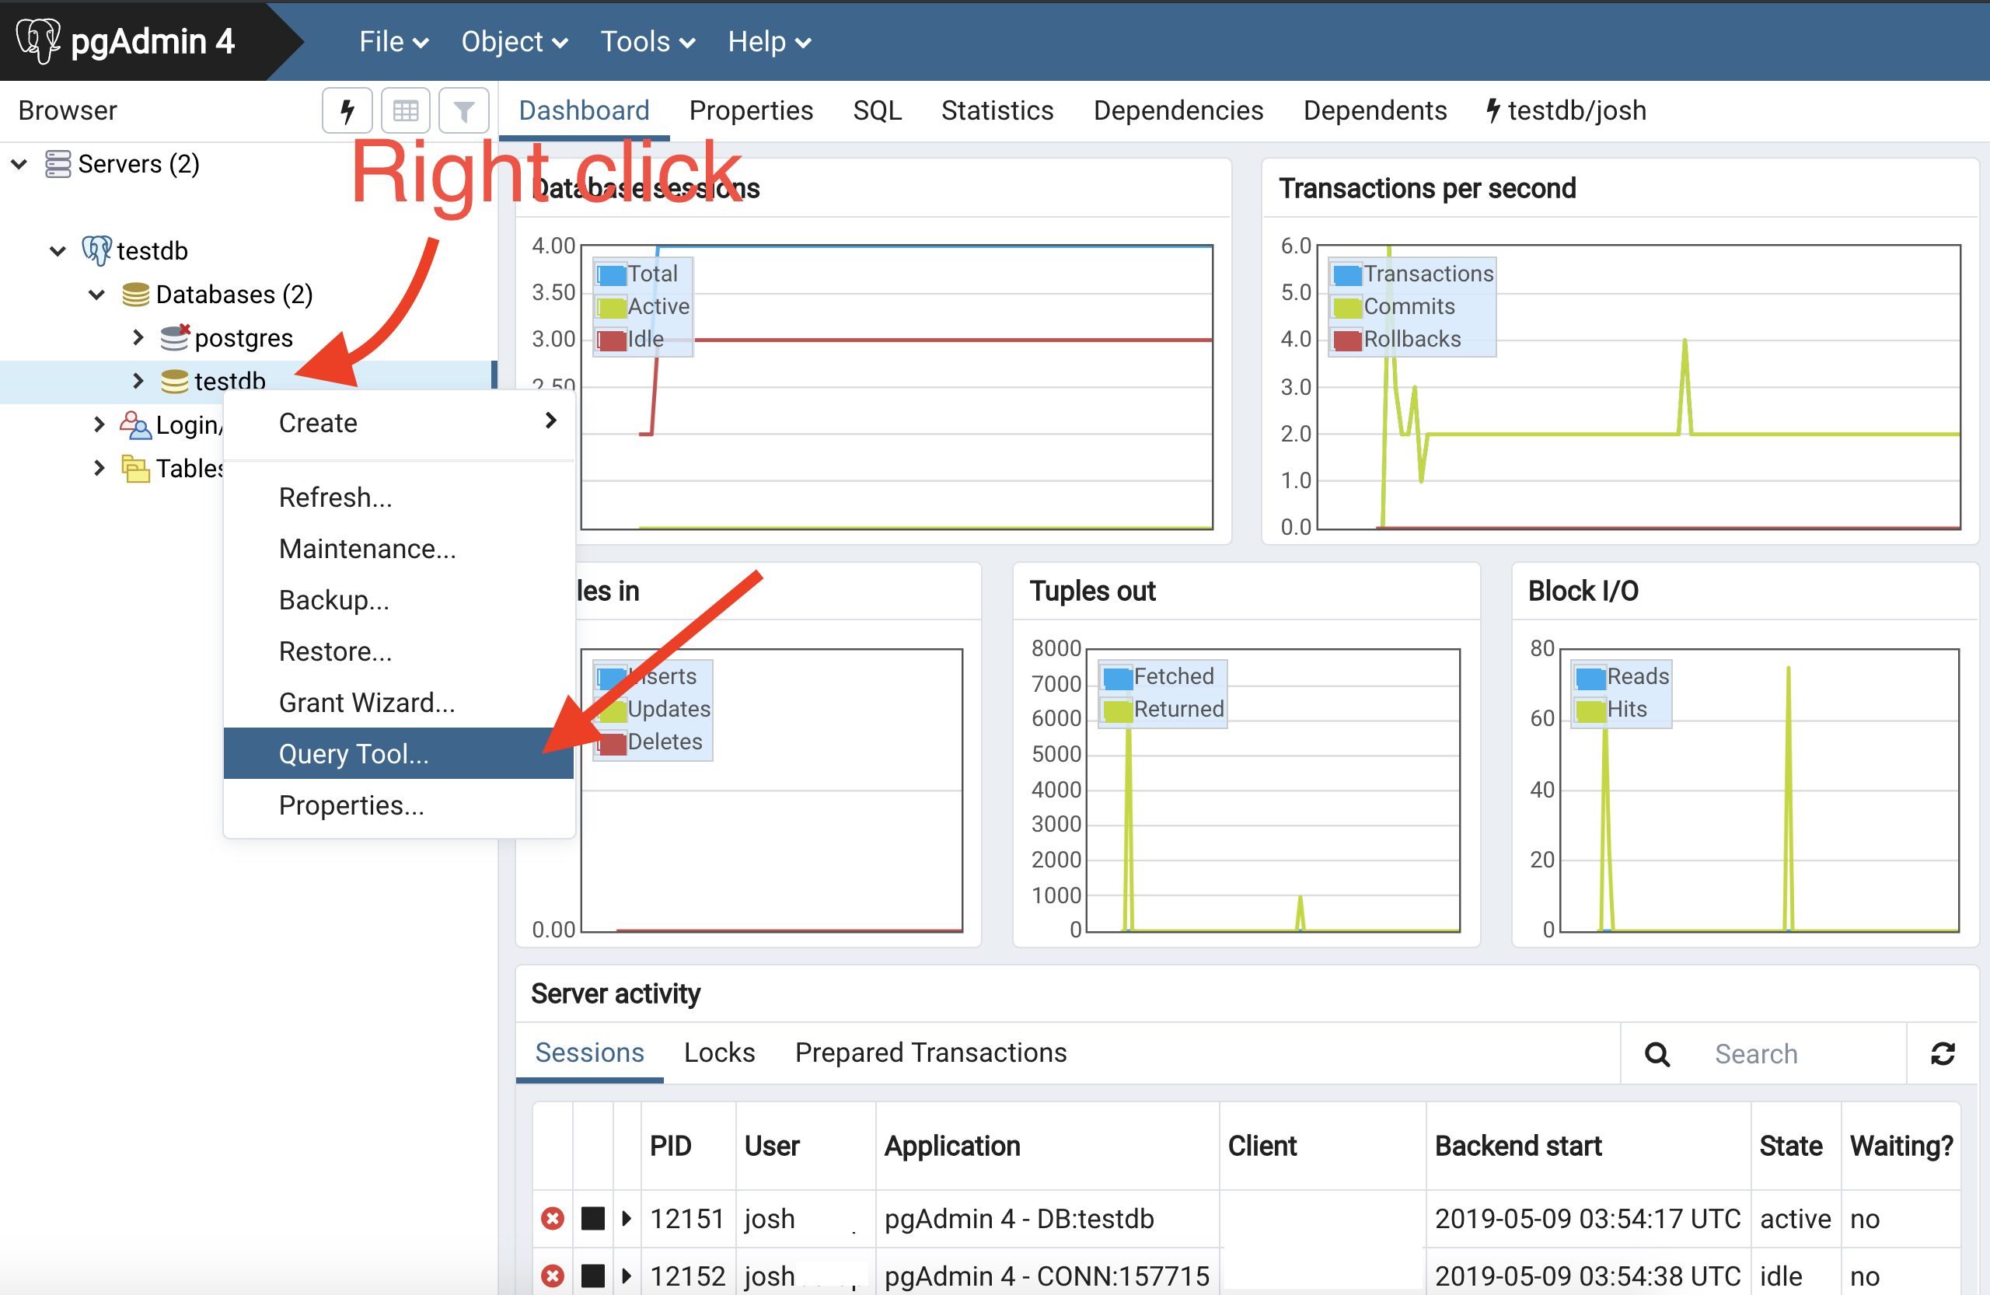The image size is (1990, 1295).
Task: Click the Query Tool lightning bolt icon
Action: coord(347,110)
